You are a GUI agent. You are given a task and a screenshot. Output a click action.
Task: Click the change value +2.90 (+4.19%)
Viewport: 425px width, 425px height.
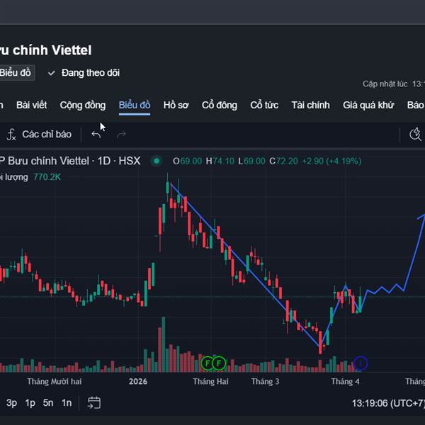click(x=331, y=161)
